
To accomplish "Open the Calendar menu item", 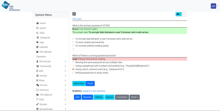I will point(42,47).
